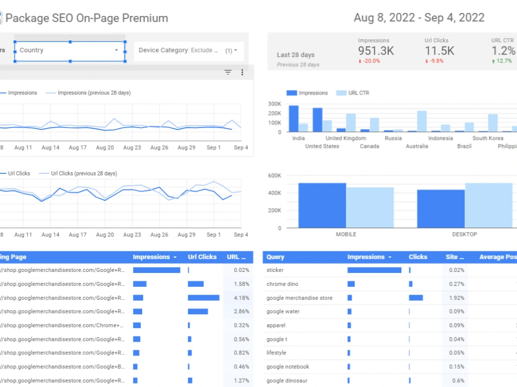
Task: Open the Device Category filter dropdown
Action: pyautogui.click(x=189, y=51)
